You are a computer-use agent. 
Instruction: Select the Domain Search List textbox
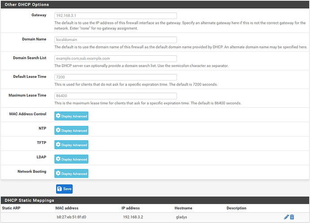[115, 58]
